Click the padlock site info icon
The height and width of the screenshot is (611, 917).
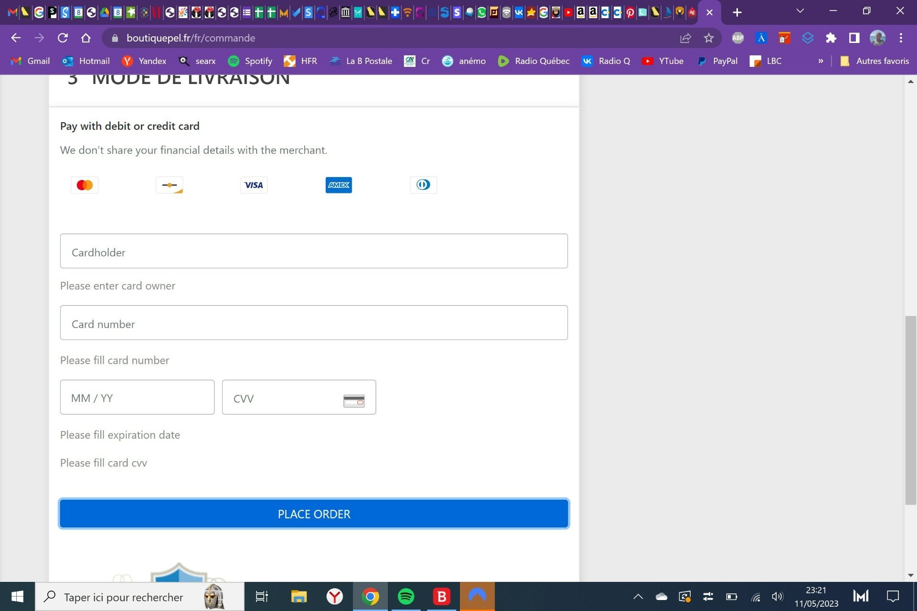pos(115,38)
